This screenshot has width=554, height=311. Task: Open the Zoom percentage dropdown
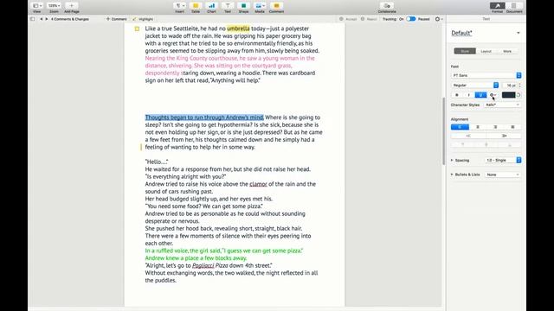(x=54, y=6)
